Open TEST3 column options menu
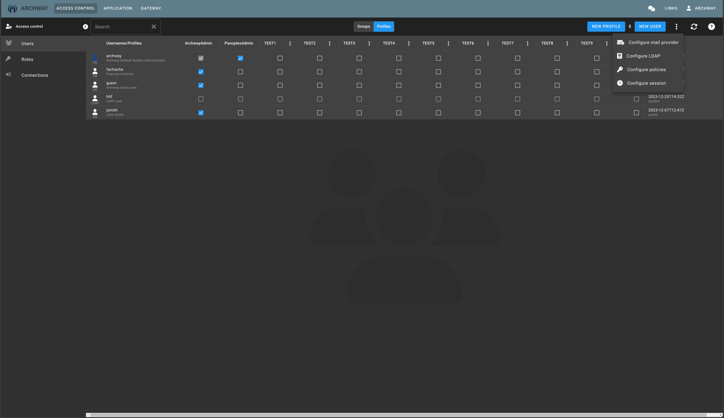724x418 pixels. point(369,43)
